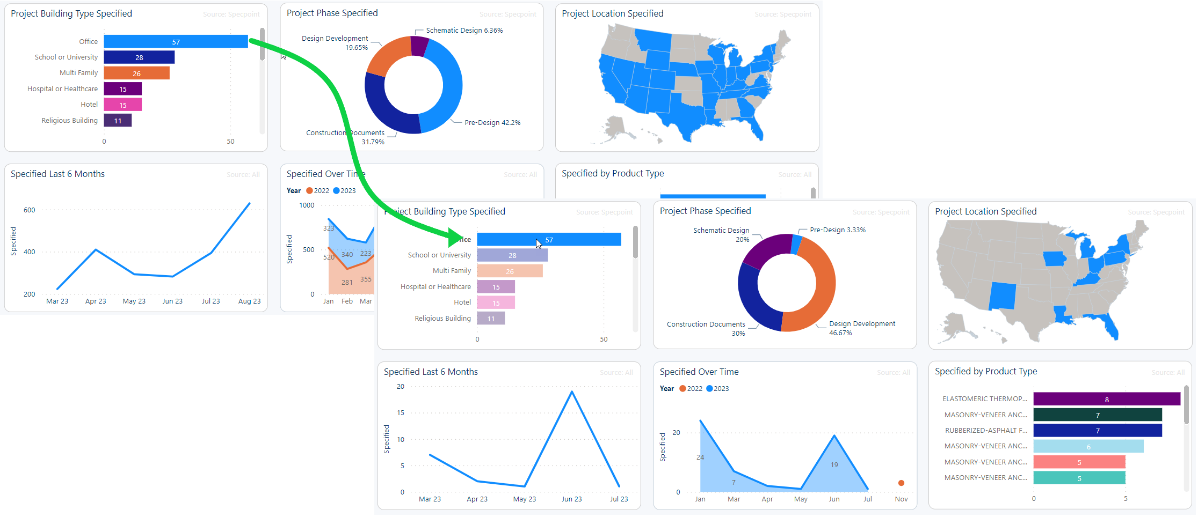
Task: Click the orange Nov data point
Action: tap(901, 483)
